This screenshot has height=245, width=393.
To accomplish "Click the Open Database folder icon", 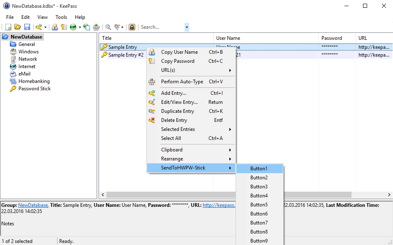I will click(x=18, y=27).
